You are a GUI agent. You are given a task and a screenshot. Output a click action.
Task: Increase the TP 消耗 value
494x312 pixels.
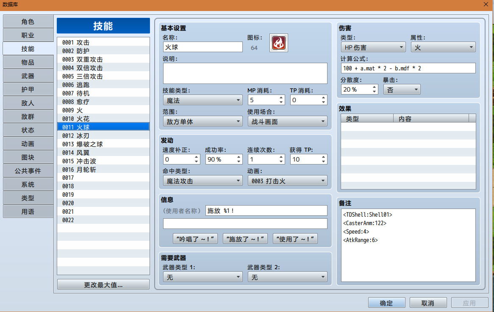tap(324, 97)
